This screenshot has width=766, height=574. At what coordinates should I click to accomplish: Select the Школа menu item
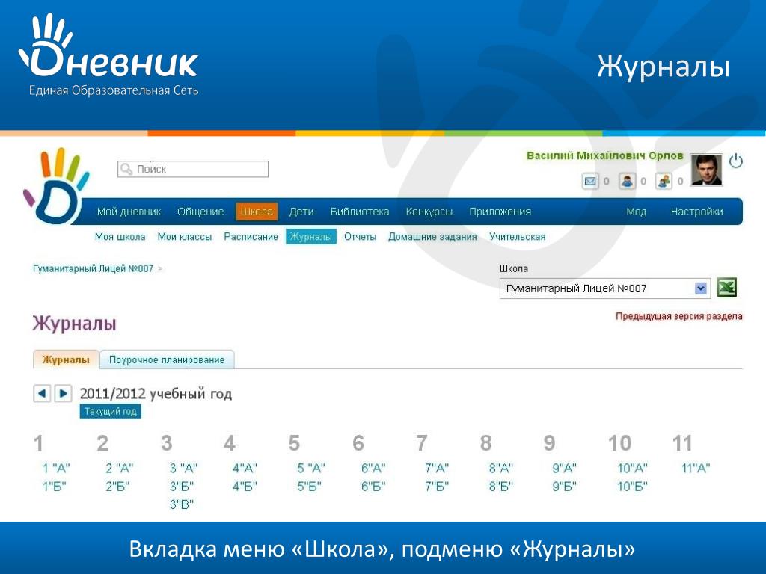(x=257, y=212)
